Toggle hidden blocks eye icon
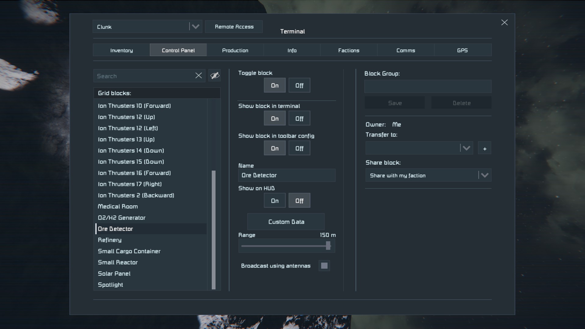 pyautogui.click(x=214, y=76)
